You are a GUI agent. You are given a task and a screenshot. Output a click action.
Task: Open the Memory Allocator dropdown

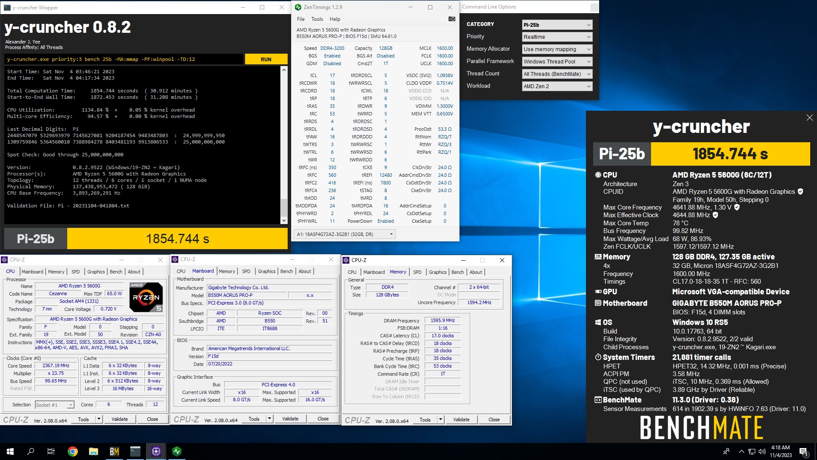click(x=557, y=49)
